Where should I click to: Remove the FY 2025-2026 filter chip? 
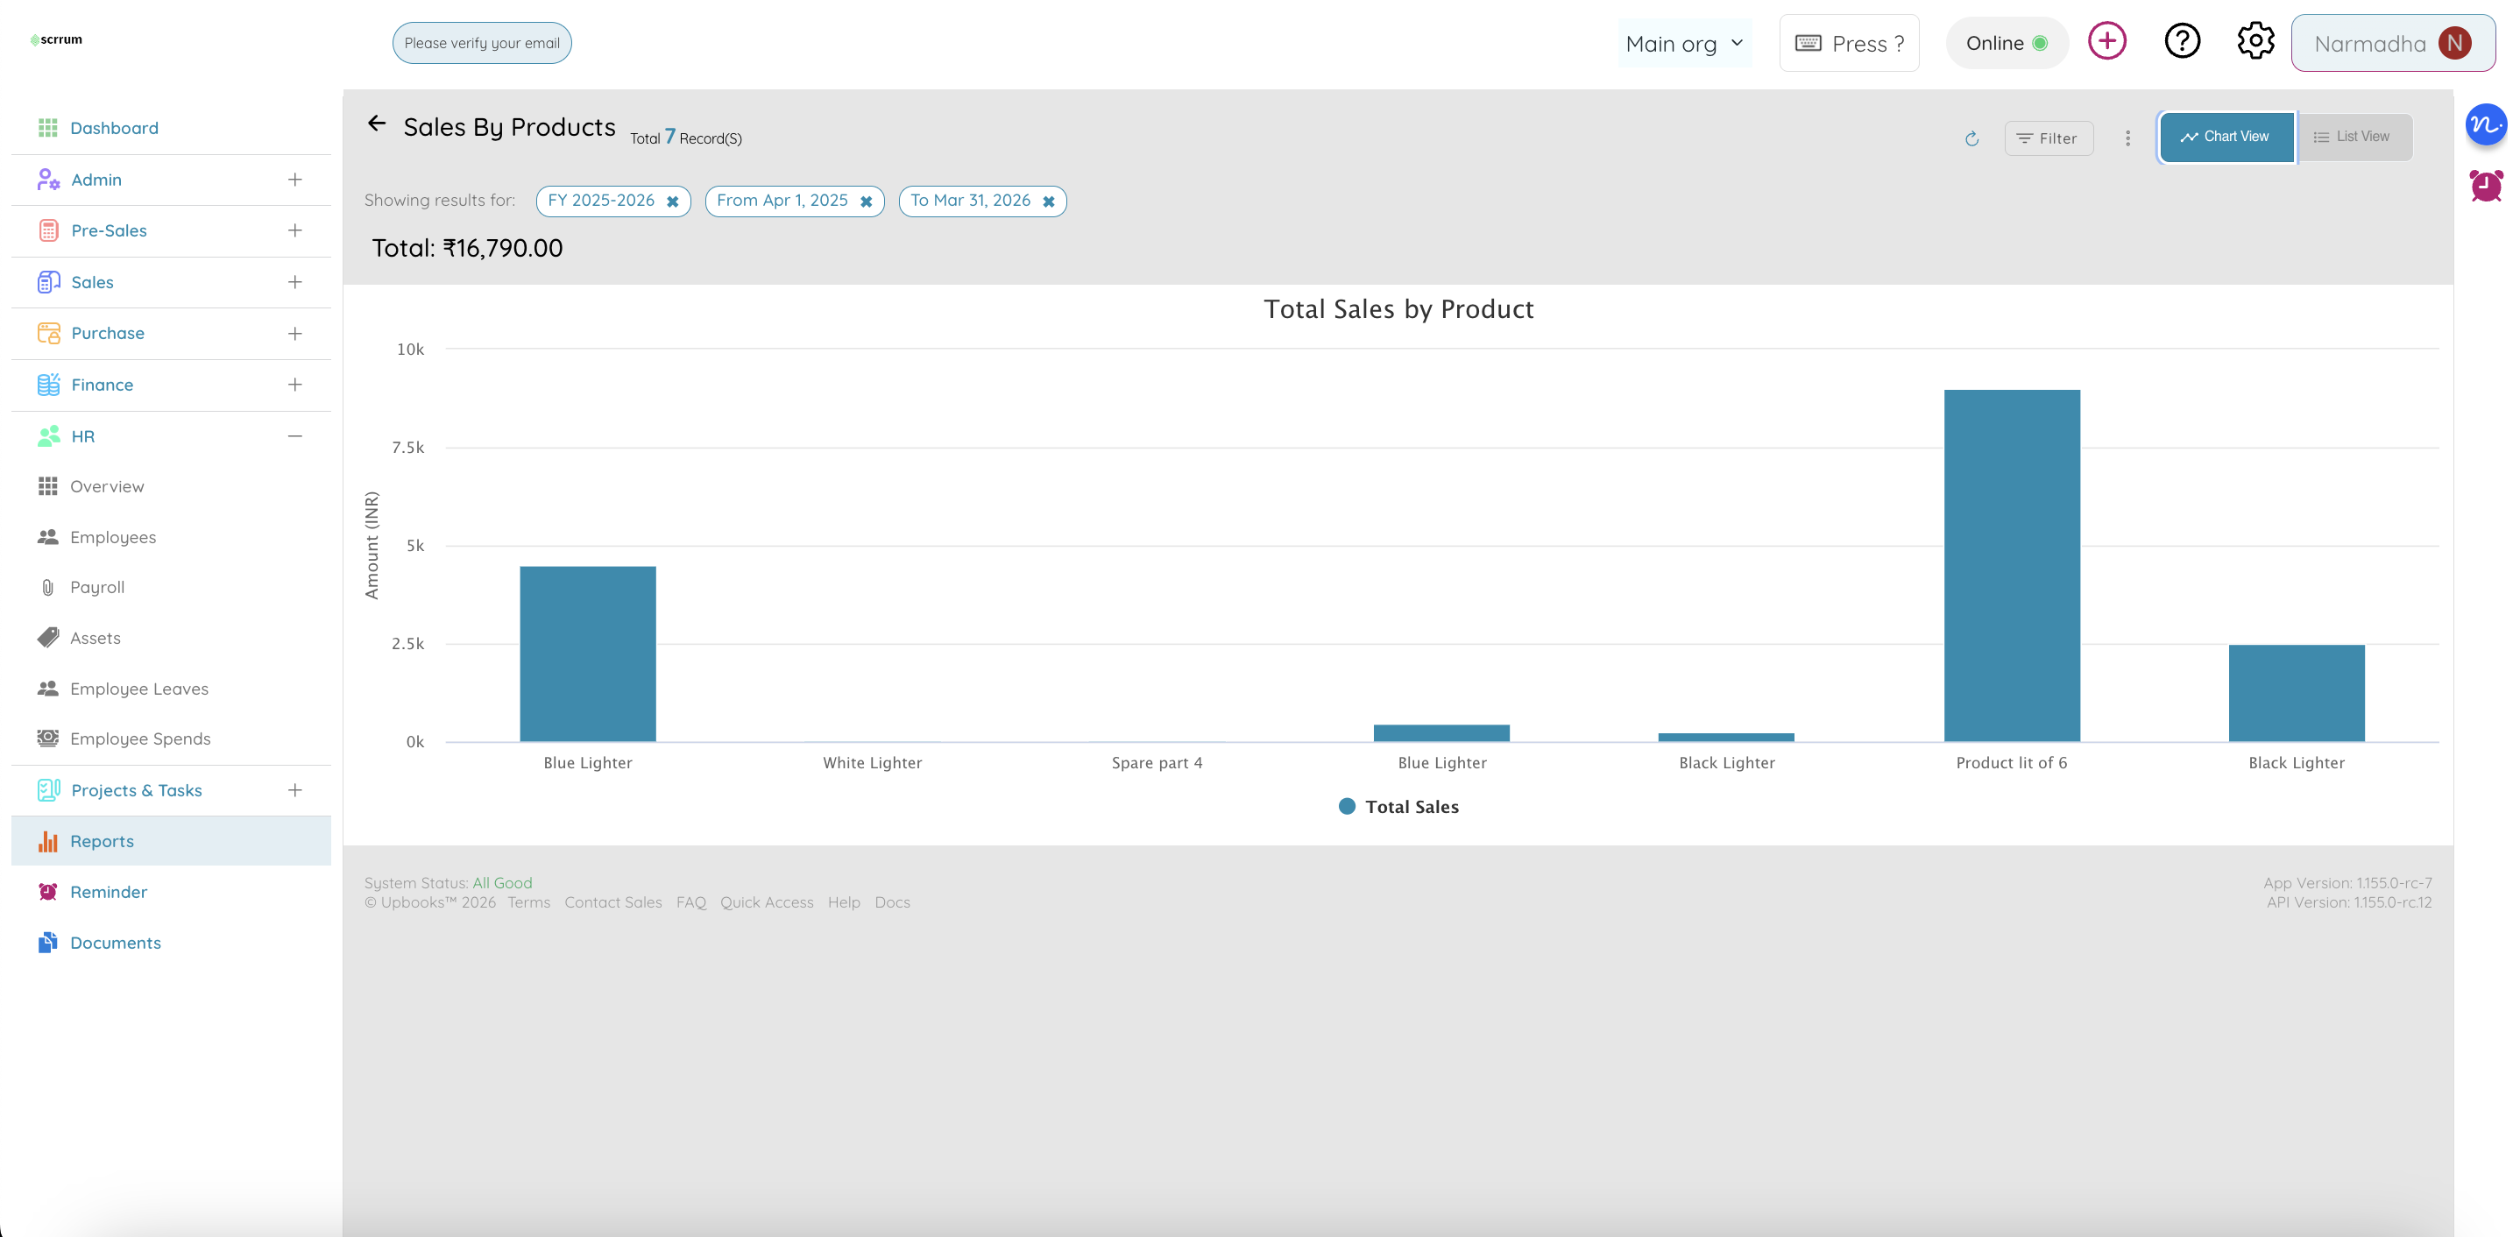coord(673,201)
